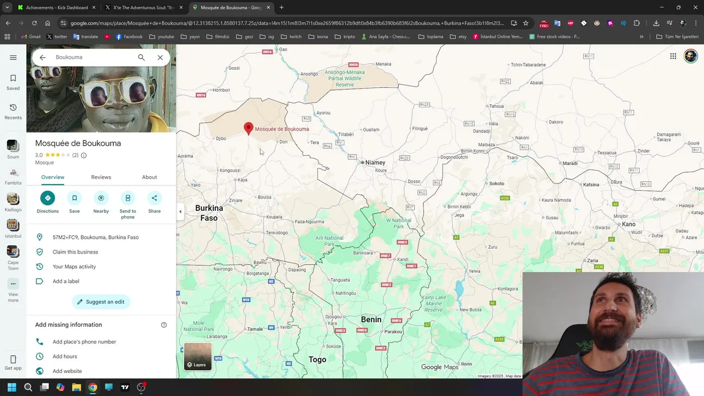The height and width of the screenshot is (396, 704).
Task: Click the Suggest an edit button
Action: 101,301
